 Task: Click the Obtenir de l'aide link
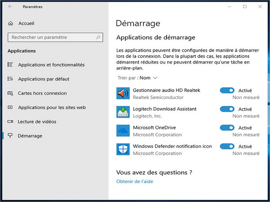coord(135,182)
